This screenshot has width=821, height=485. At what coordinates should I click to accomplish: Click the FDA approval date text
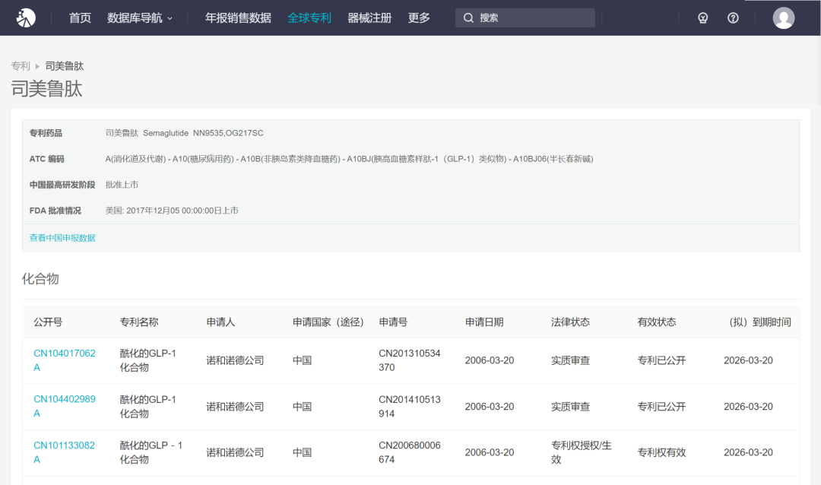[172, 211]
